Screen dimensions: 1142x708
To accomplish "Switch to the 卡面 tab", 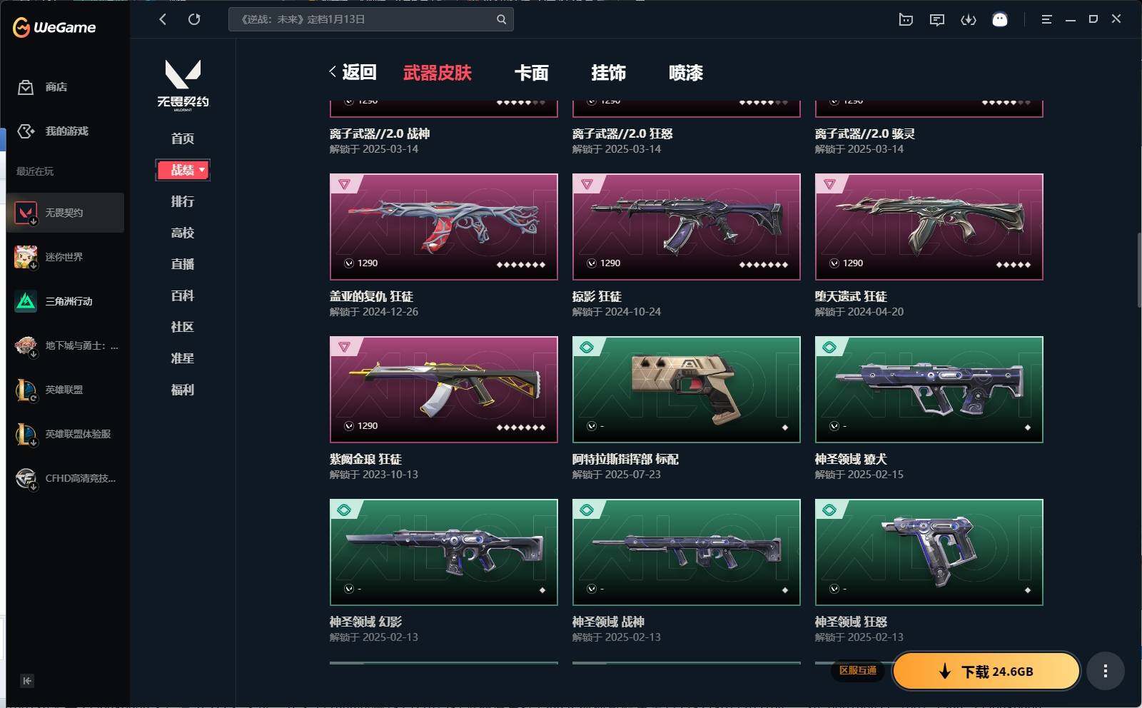I will click(532, 73).
